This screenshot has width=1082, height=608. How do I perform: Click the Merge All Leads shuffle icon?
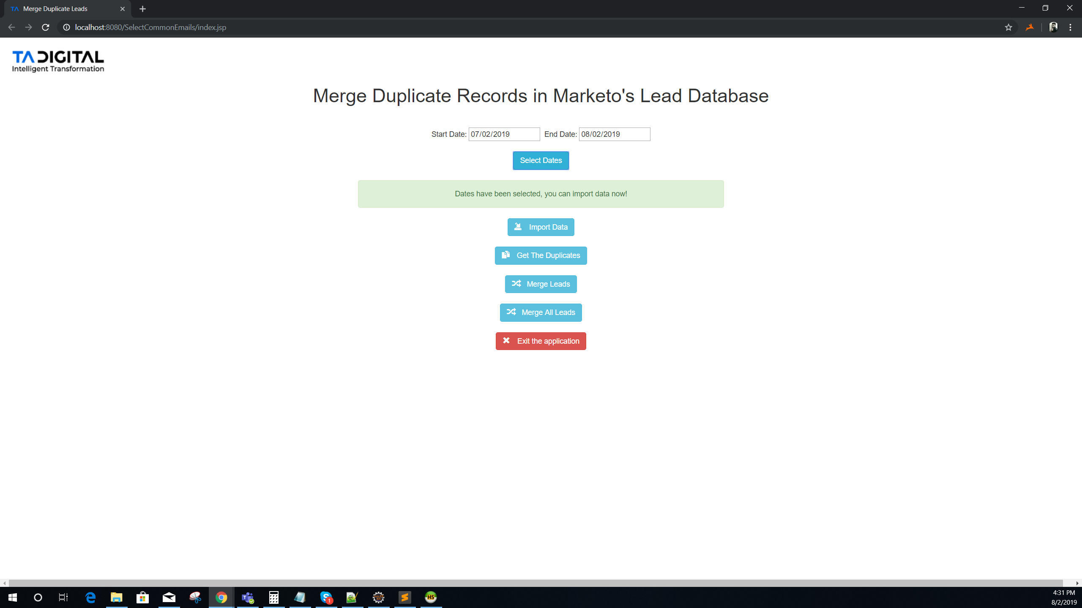pos(511,312)
